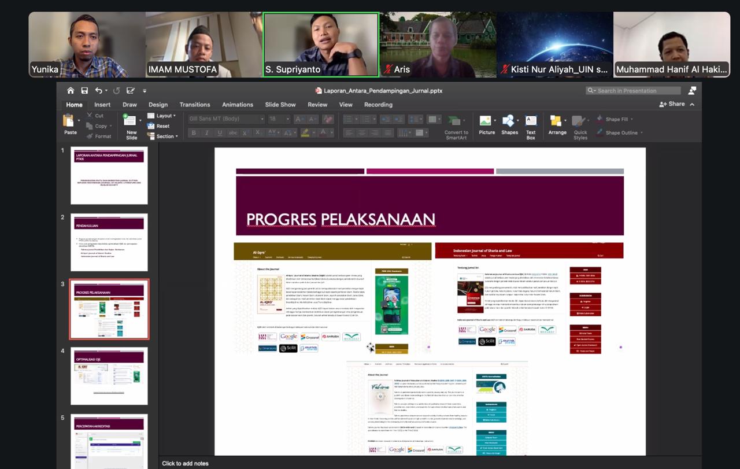The image size is (740, 469).
Task: Add a New Slide
Action: pos(129,121)
